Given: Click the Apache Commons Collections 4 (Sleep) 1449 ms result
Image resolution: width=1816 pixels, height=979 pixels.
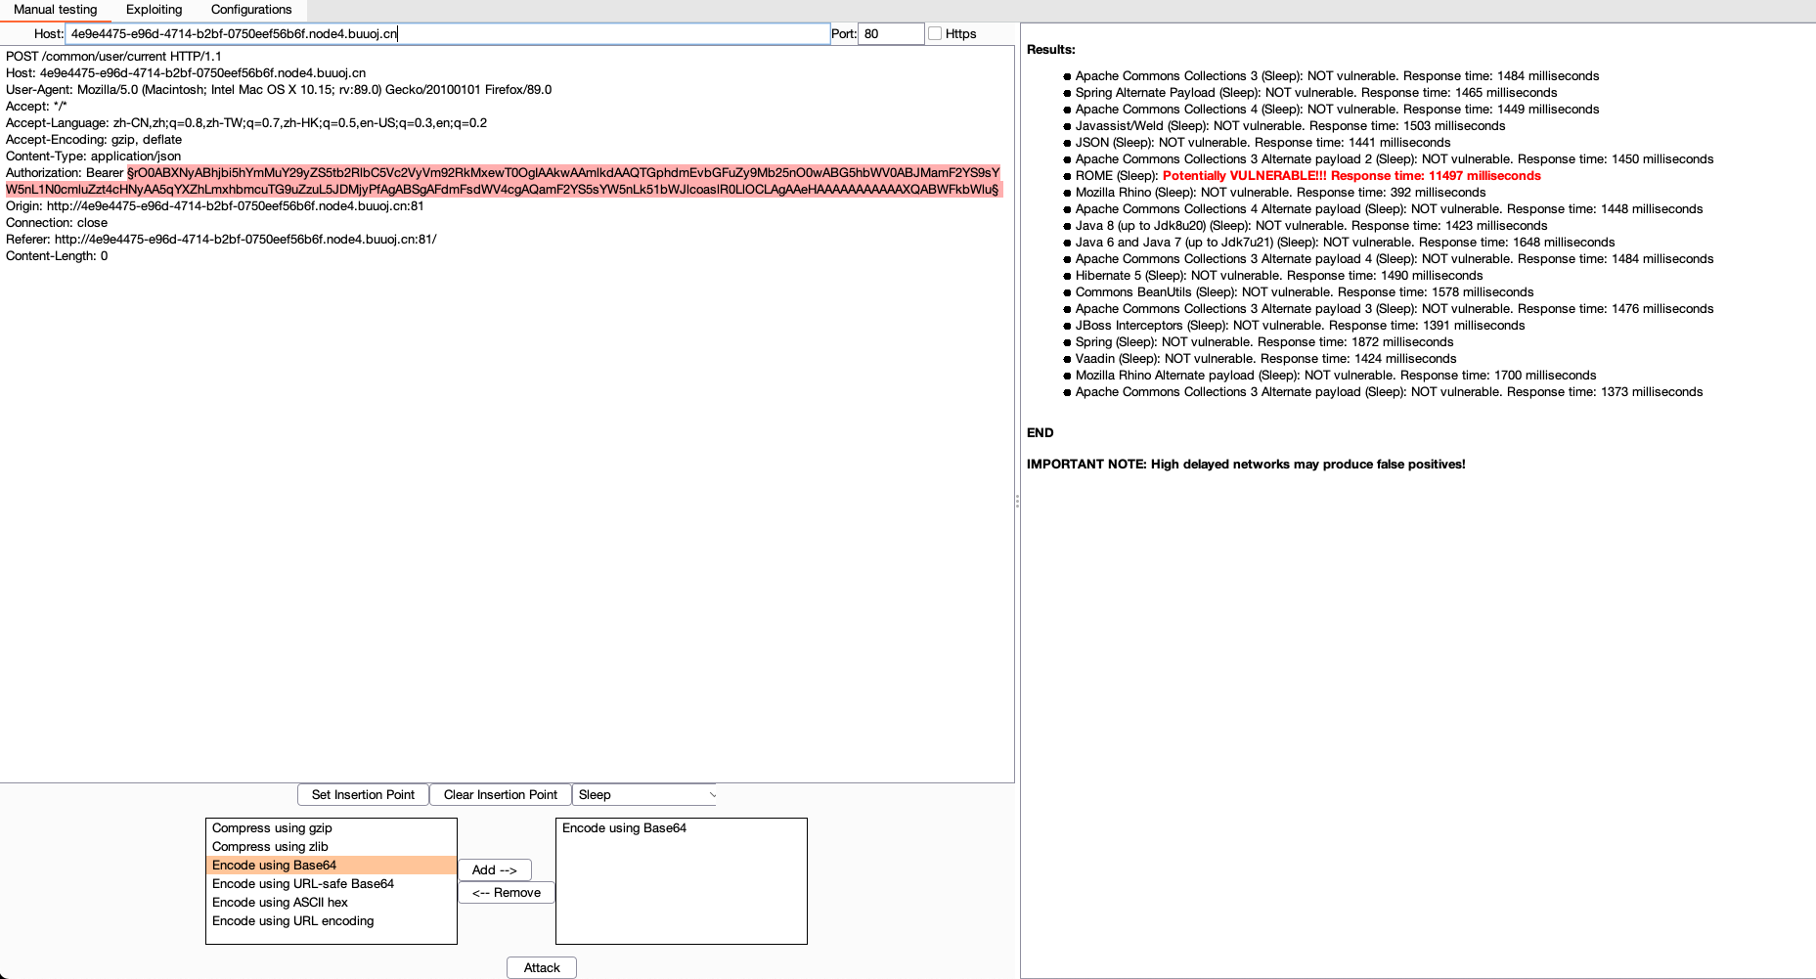Looking at the screenshot, I should [x=1338, y=110].
